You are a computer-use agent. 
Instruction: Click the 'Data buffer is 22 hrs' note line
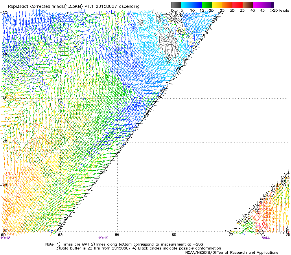click(138, 248)
